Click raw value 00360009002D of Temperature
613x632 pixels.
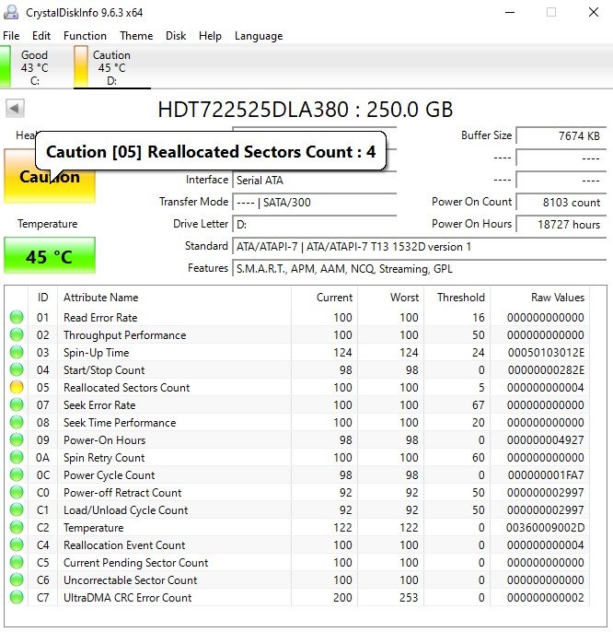[x=545, y=527]
